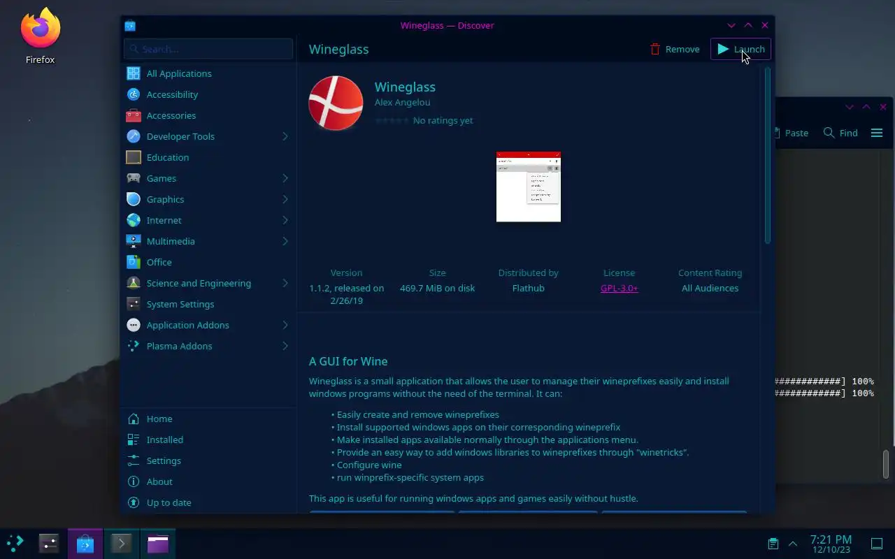Go to Discover Home page
This screenshot has height=559, width=895.
[208, 419]
